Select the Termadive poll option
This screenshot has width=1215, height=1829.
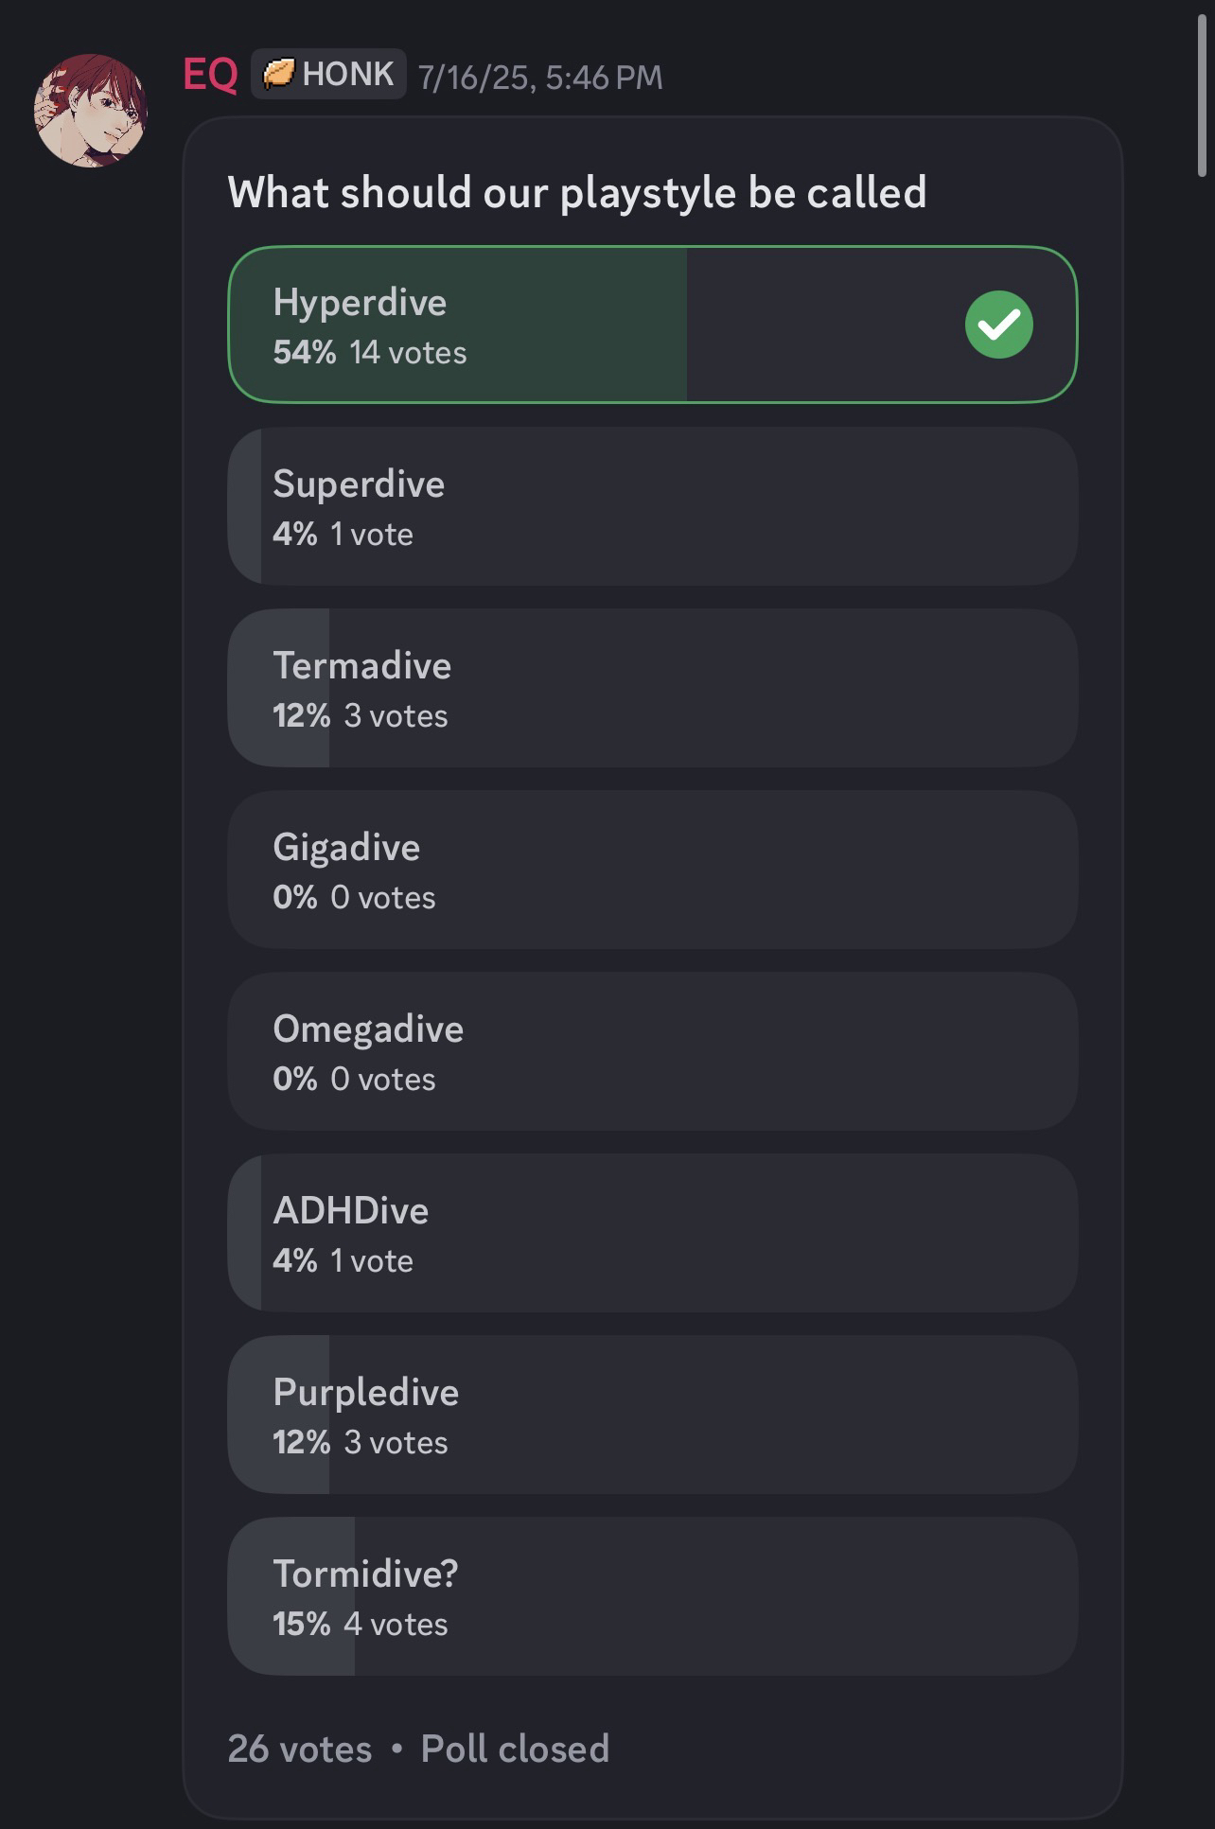(652, 688)
